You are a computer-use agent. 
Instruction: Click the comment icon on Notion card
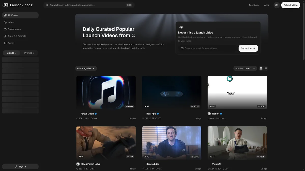point(222,118)
